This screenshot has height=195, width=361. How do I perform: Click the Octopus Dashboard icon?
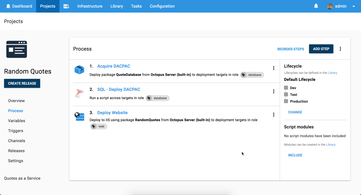click(x=9, y=6)
